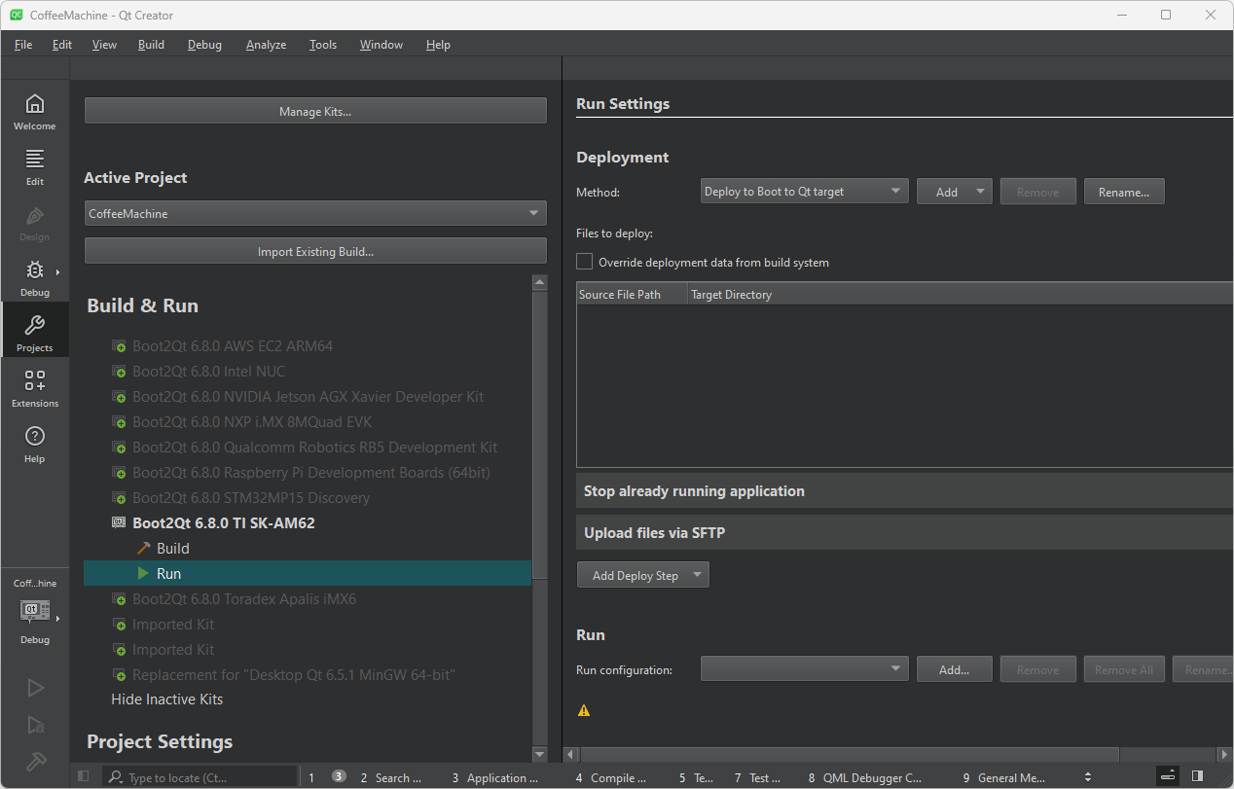The height and width of the screenshot is (789, 1234).
Task: Open the Extensions mode
Action: 34,388
